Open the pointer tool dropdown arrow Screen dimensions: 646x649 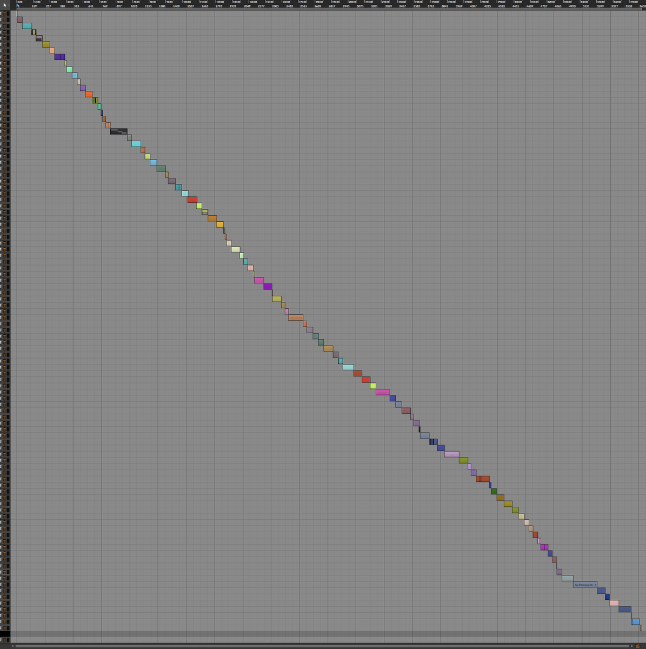tap(9, 5)
